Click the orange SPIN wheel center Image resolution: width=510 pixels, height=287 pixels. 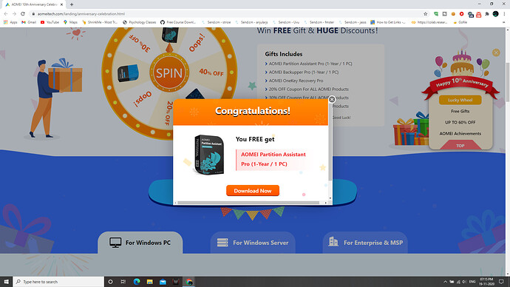point(169,73)
